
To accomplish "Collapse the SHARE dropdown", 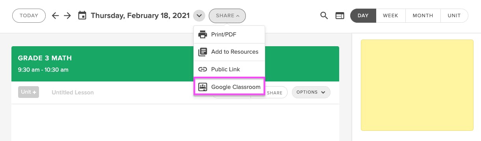I will 227,16.
